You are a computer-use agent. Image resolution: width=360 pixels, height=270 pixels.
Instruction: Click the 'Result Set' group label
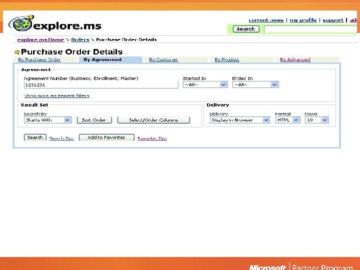34,105
